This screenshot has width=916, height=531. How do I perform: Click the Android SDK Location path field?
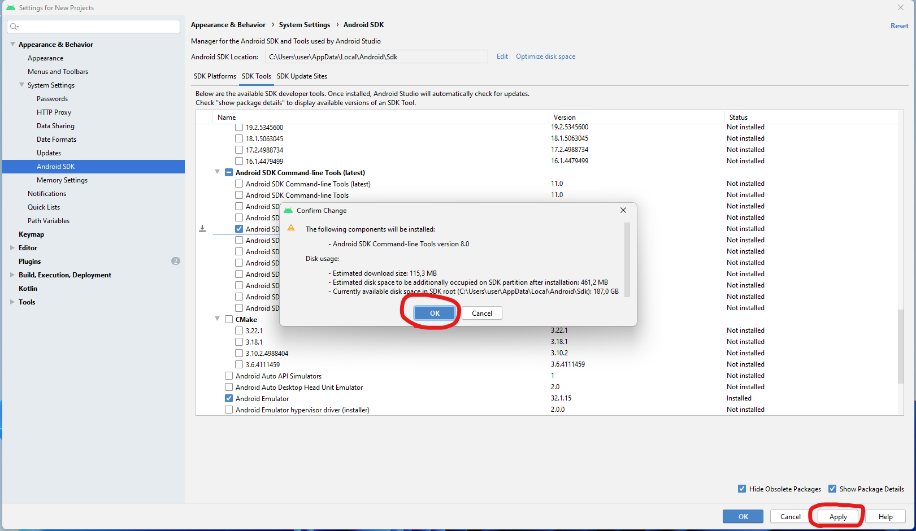376,56
